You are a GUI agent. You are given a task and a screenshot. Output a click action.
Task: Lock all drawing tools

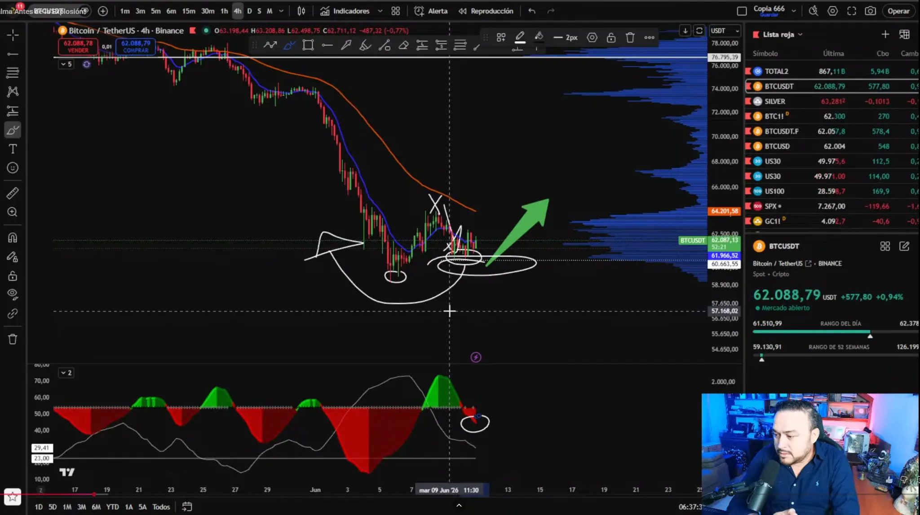13,275
